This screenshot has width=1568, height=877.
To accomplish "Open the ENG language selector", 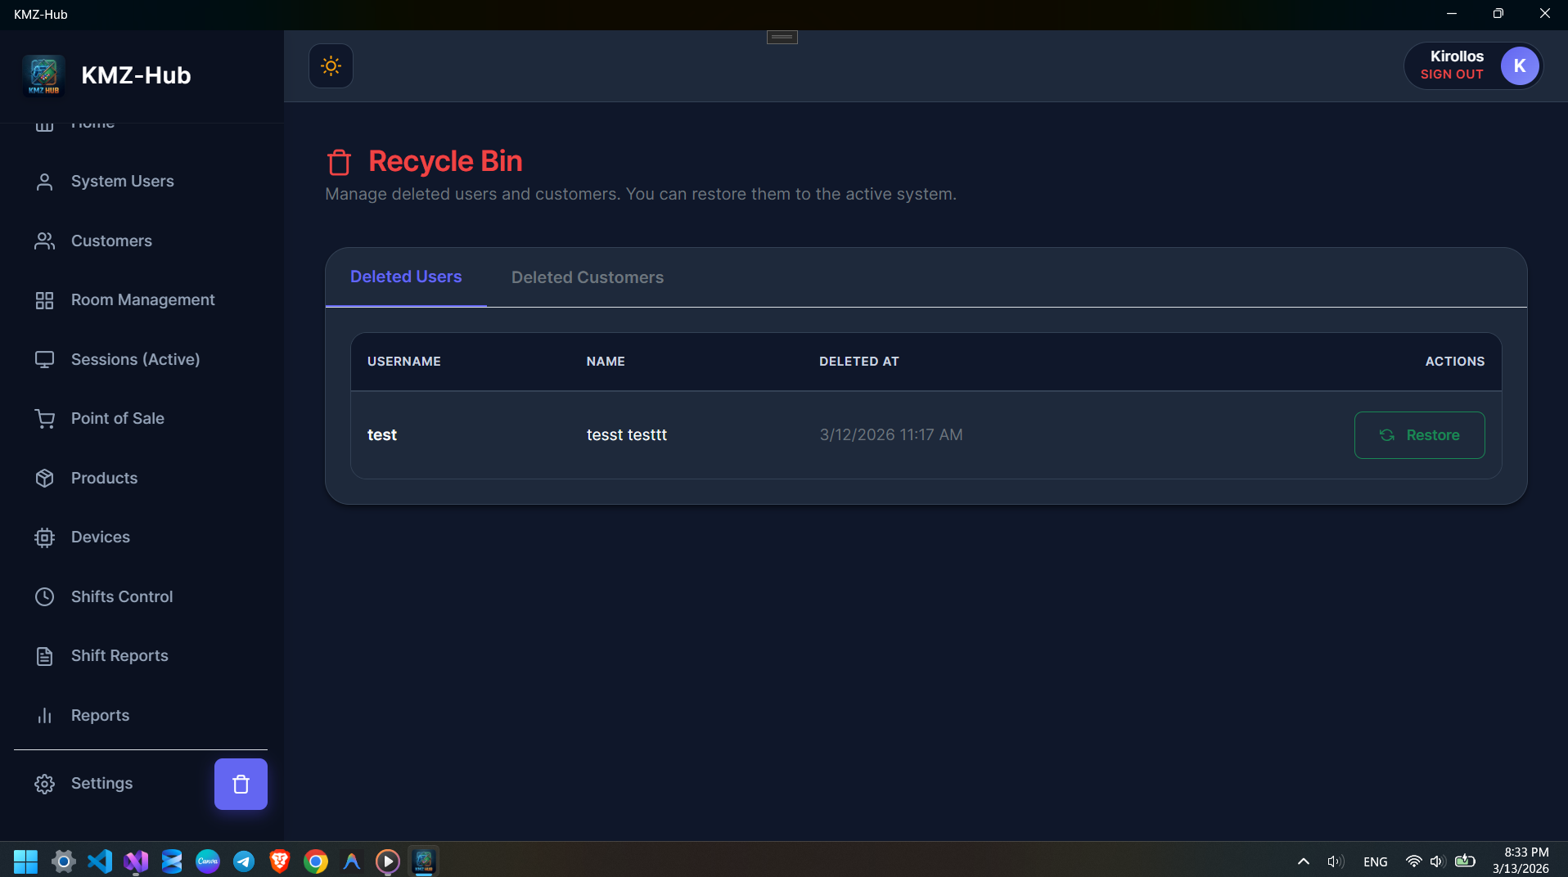I will [x=1377, y=861].
